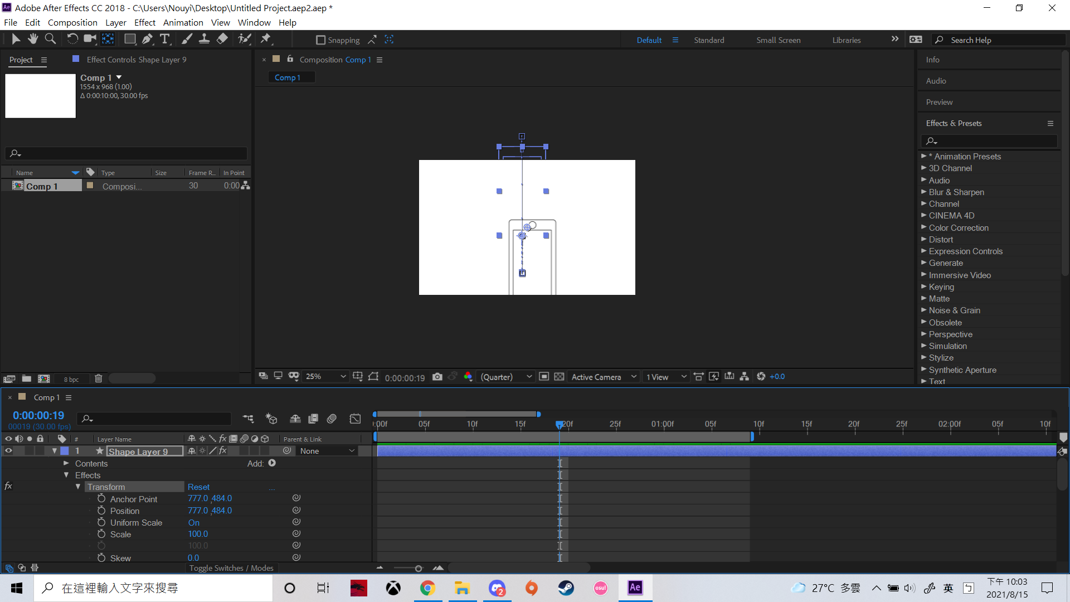Screen dimensions: 1070x602
Task: Switch to the Standard workspace
Action: (709, 40)
